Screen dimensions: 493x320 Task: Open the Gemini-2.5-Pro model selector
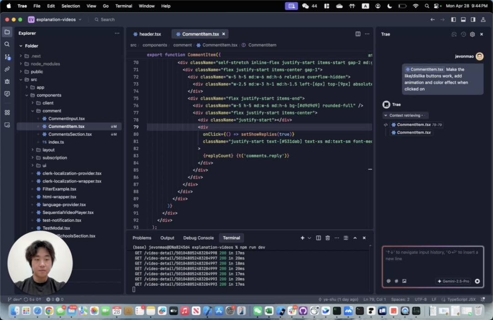(453, 281)
